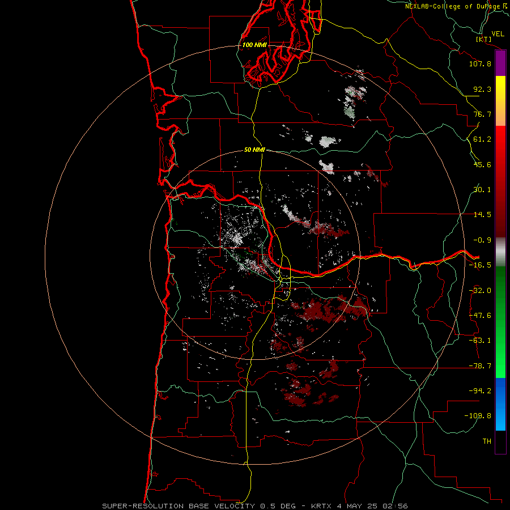Select the -94.2 scale value
The image size is (510, 510).
pyautogui.click(x=480, y=391)
